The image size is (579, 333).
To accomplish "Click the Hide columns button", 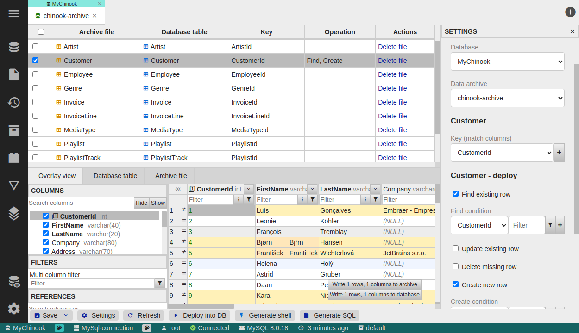I will pos(141,203).
